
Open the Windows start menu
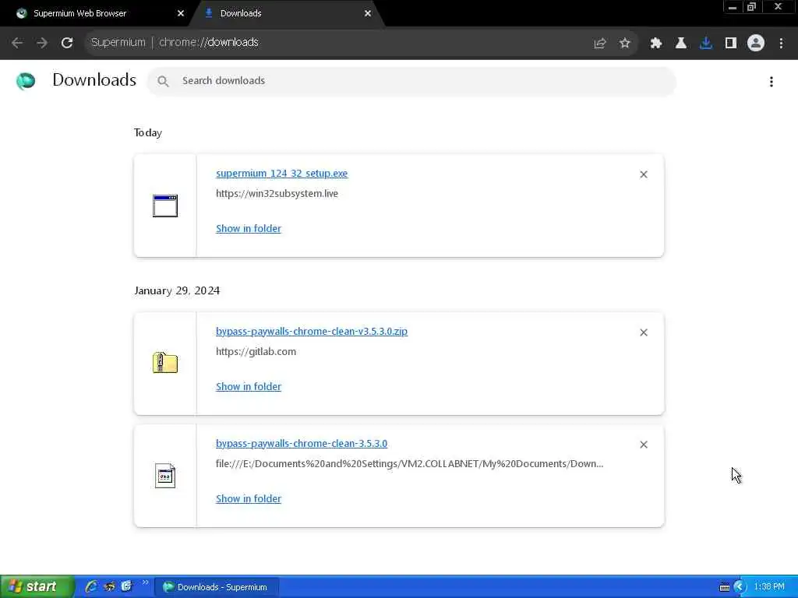37,587
